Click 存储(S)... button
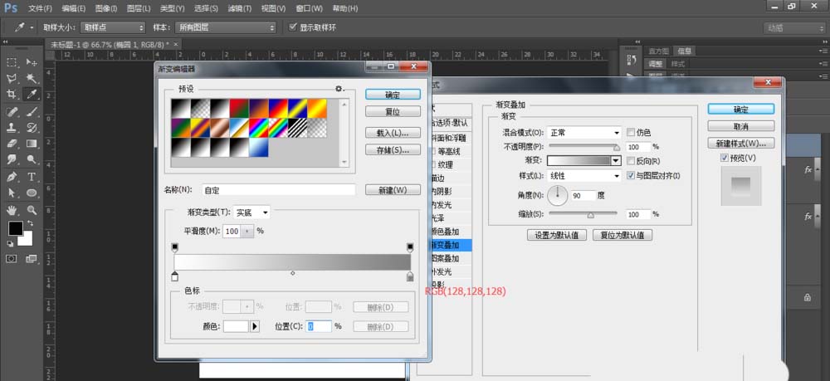Screen dimensions: 830x381 pos(393,150)
